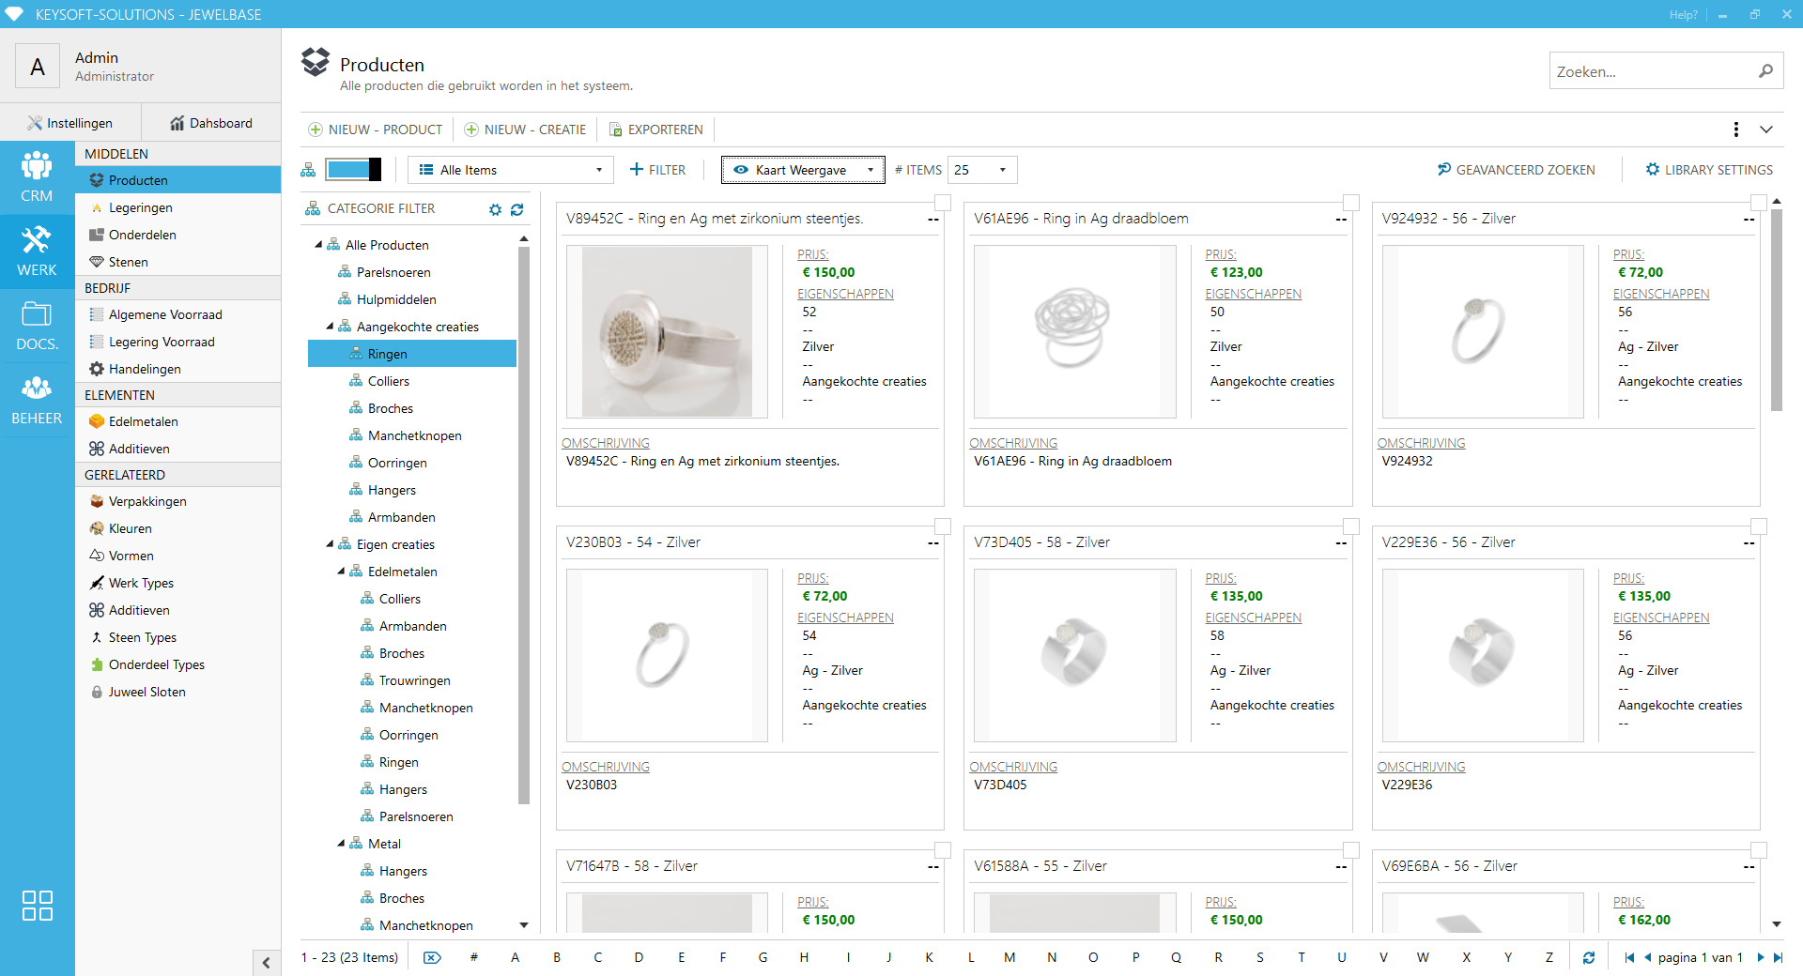1803x976 pixels.
Task: Tick checkbox on V230B03 product card
Action: [x=943, y=526]
